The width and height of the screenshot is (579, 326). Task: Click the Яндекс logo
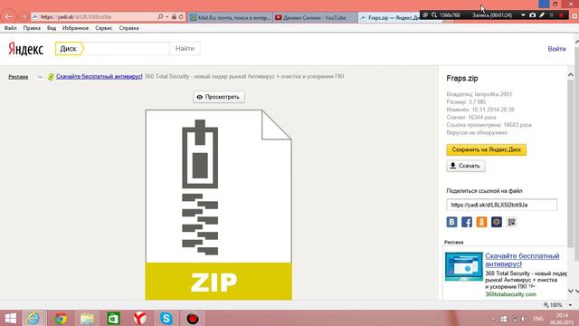pyautogui.click(x=26, y=49)
